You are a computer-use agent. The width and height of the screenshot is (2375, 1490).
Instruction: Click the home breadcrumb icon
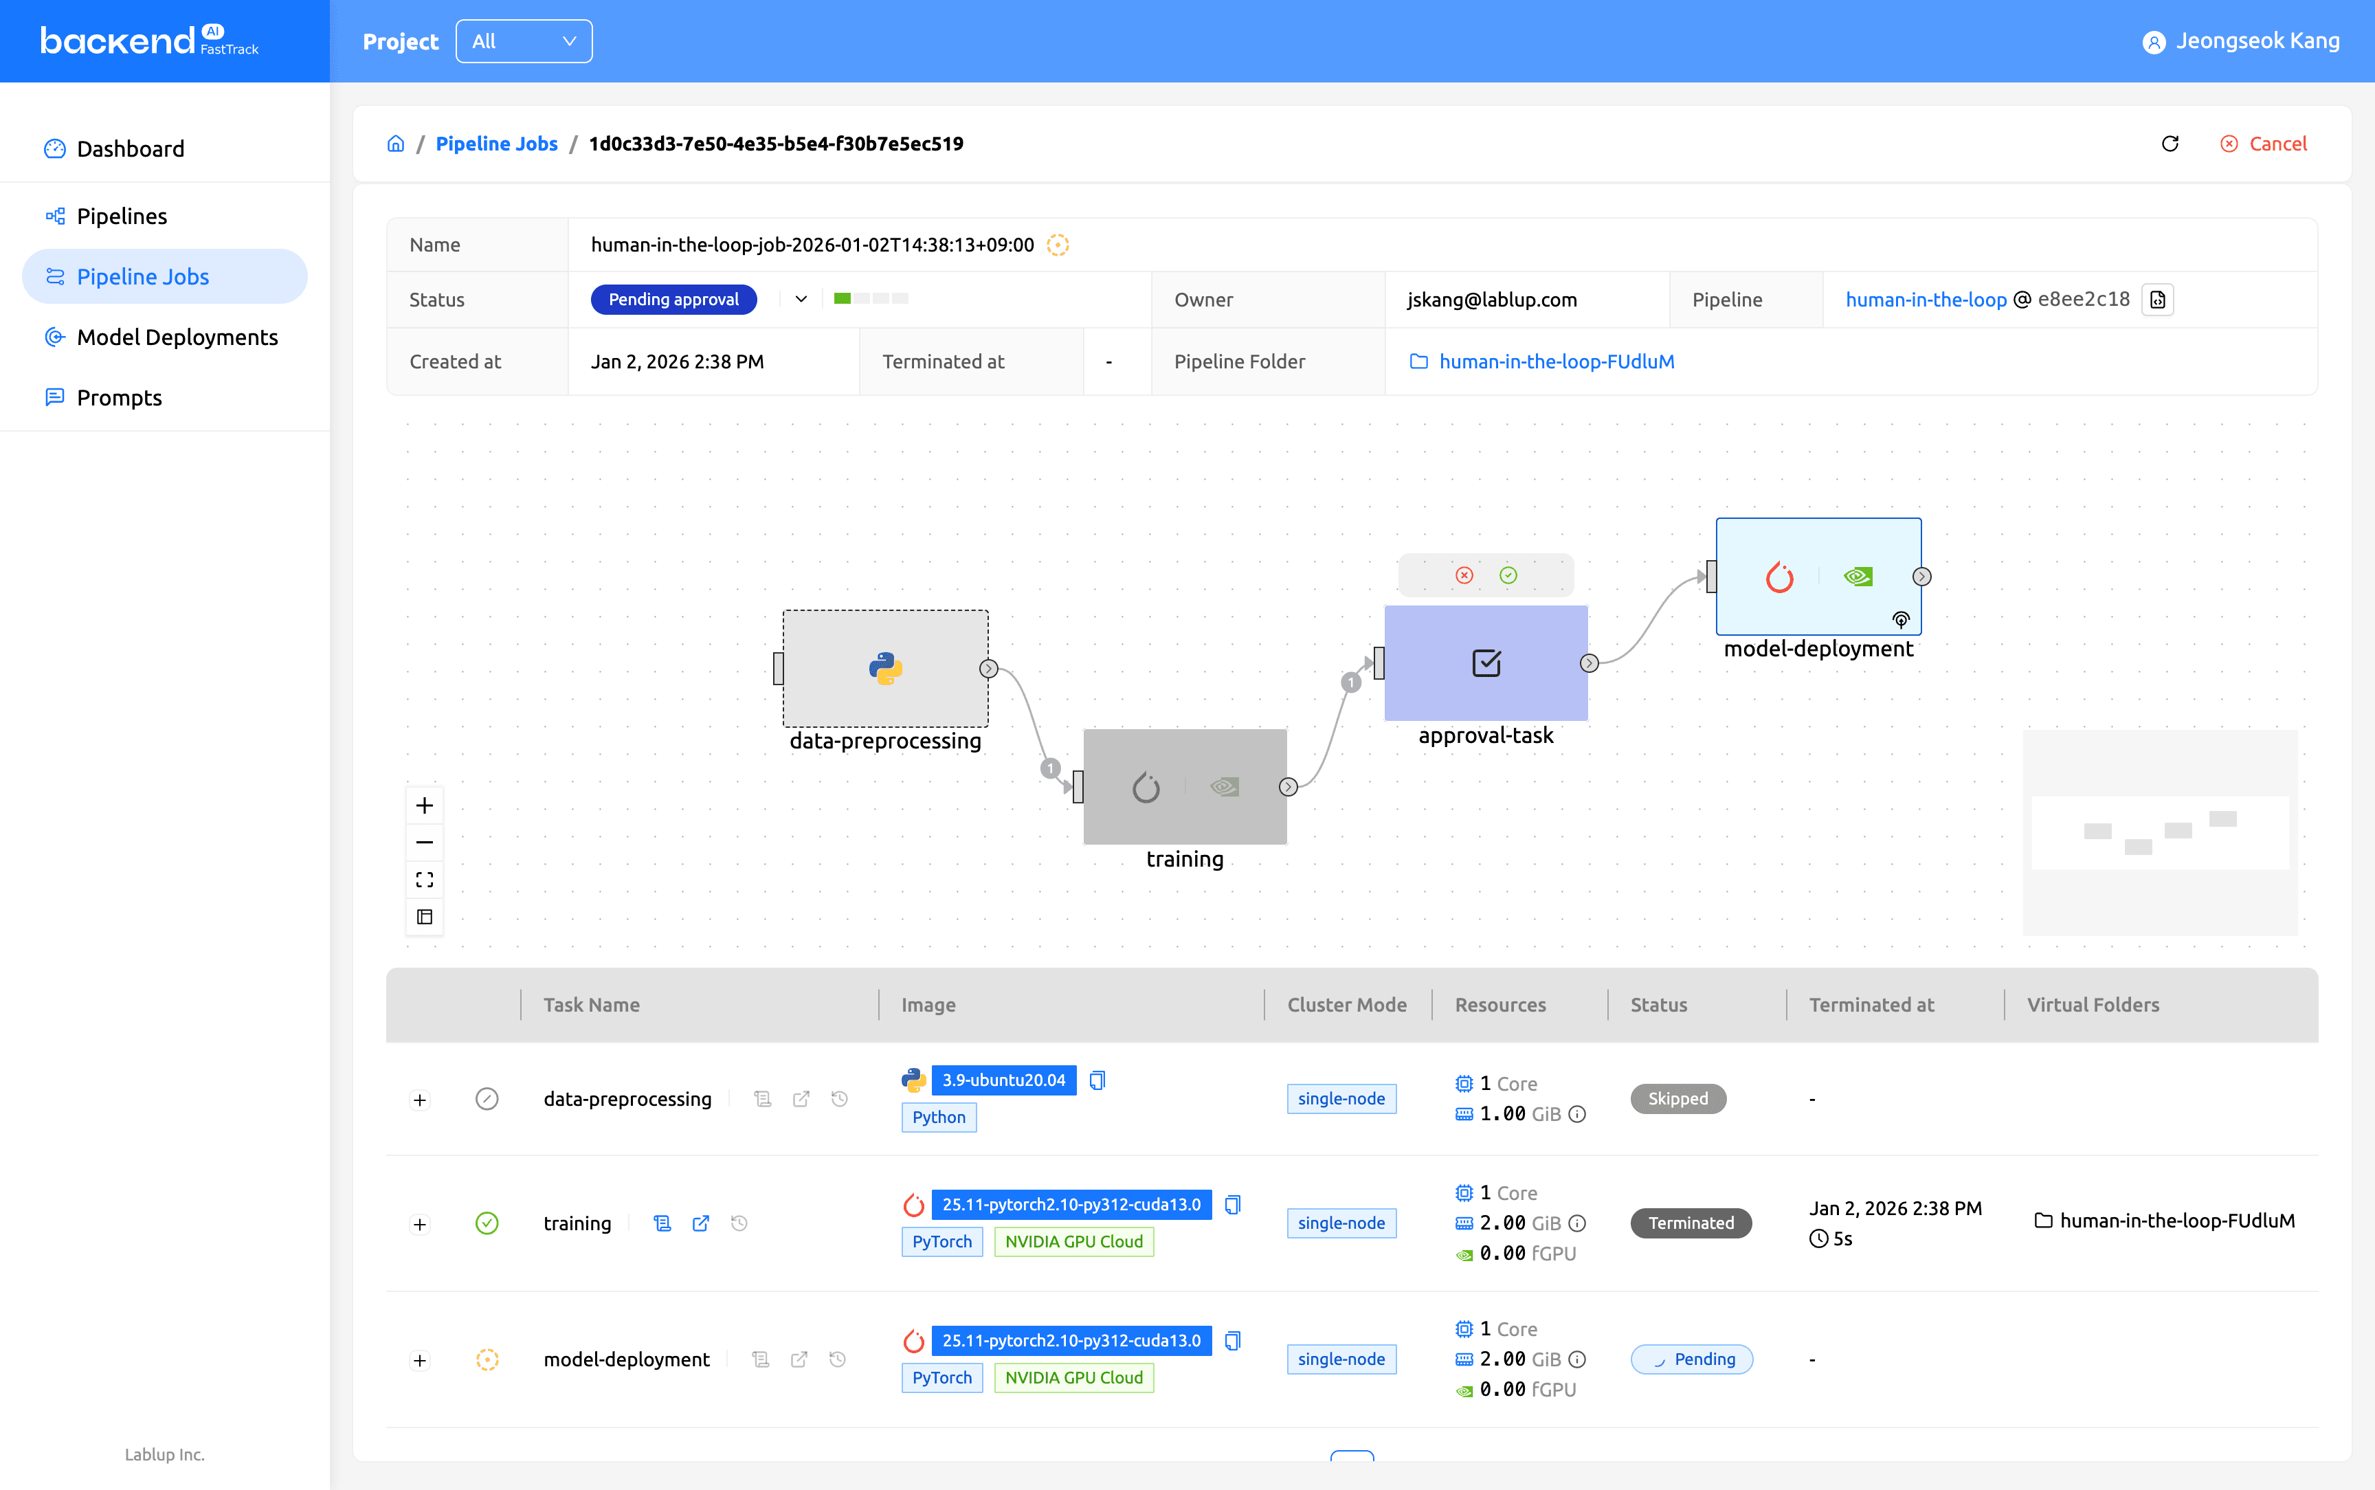pos(396,144)
